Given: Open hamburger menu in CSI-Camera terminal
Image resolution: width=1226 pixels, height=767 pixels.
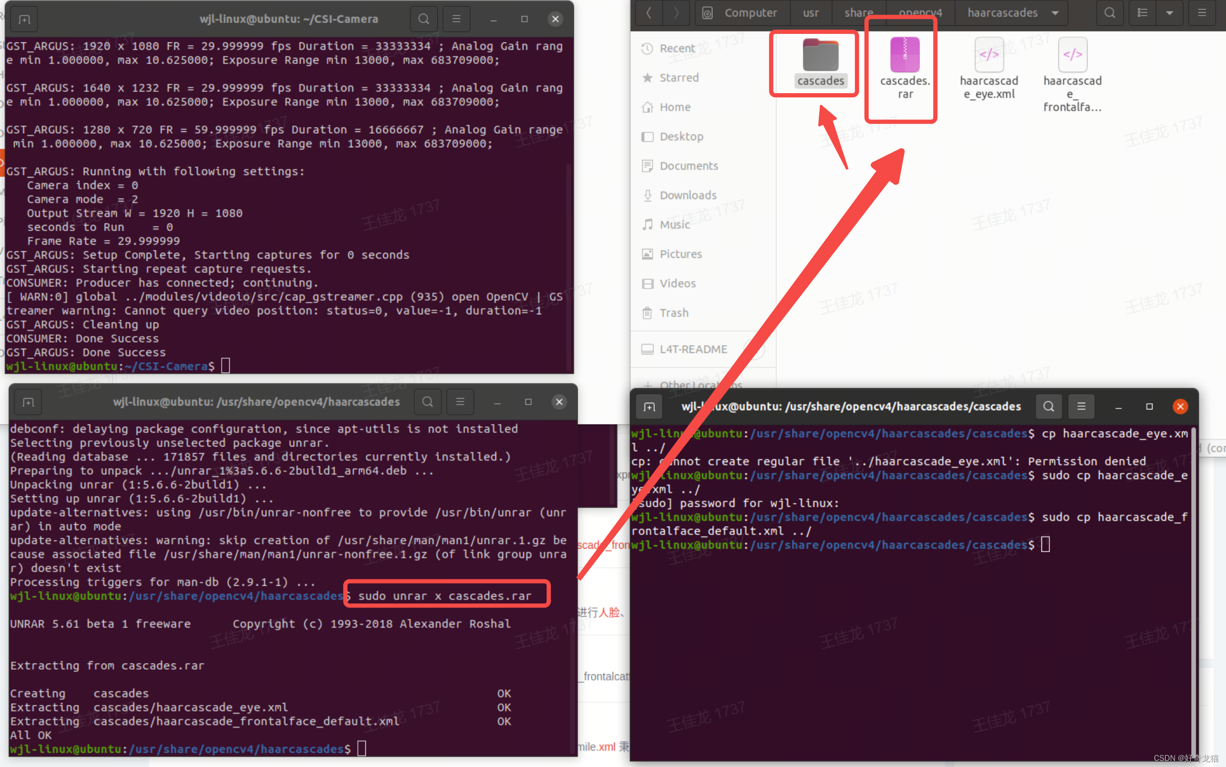Looking at the screenshot, I should point(456,19).
